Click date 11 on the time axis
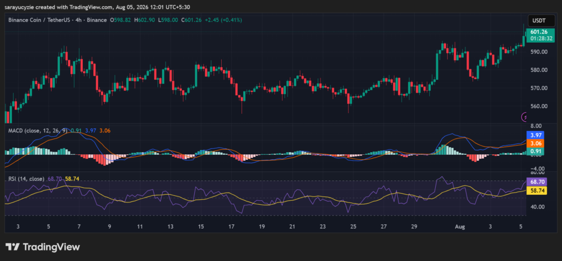The height and width of the screenshot is (261, 562). point(140,227)
